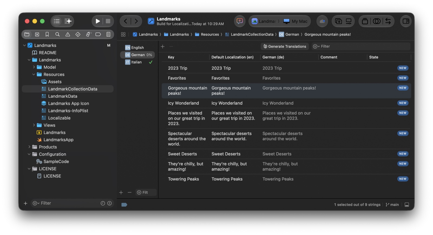The image size is (433, 235).
Task: Add new file in navigator footer
Action: (x=25, y=203)
